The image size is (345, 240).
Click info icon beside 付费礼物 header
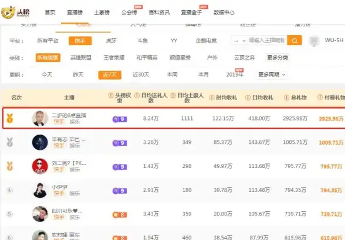coord(320,97)
